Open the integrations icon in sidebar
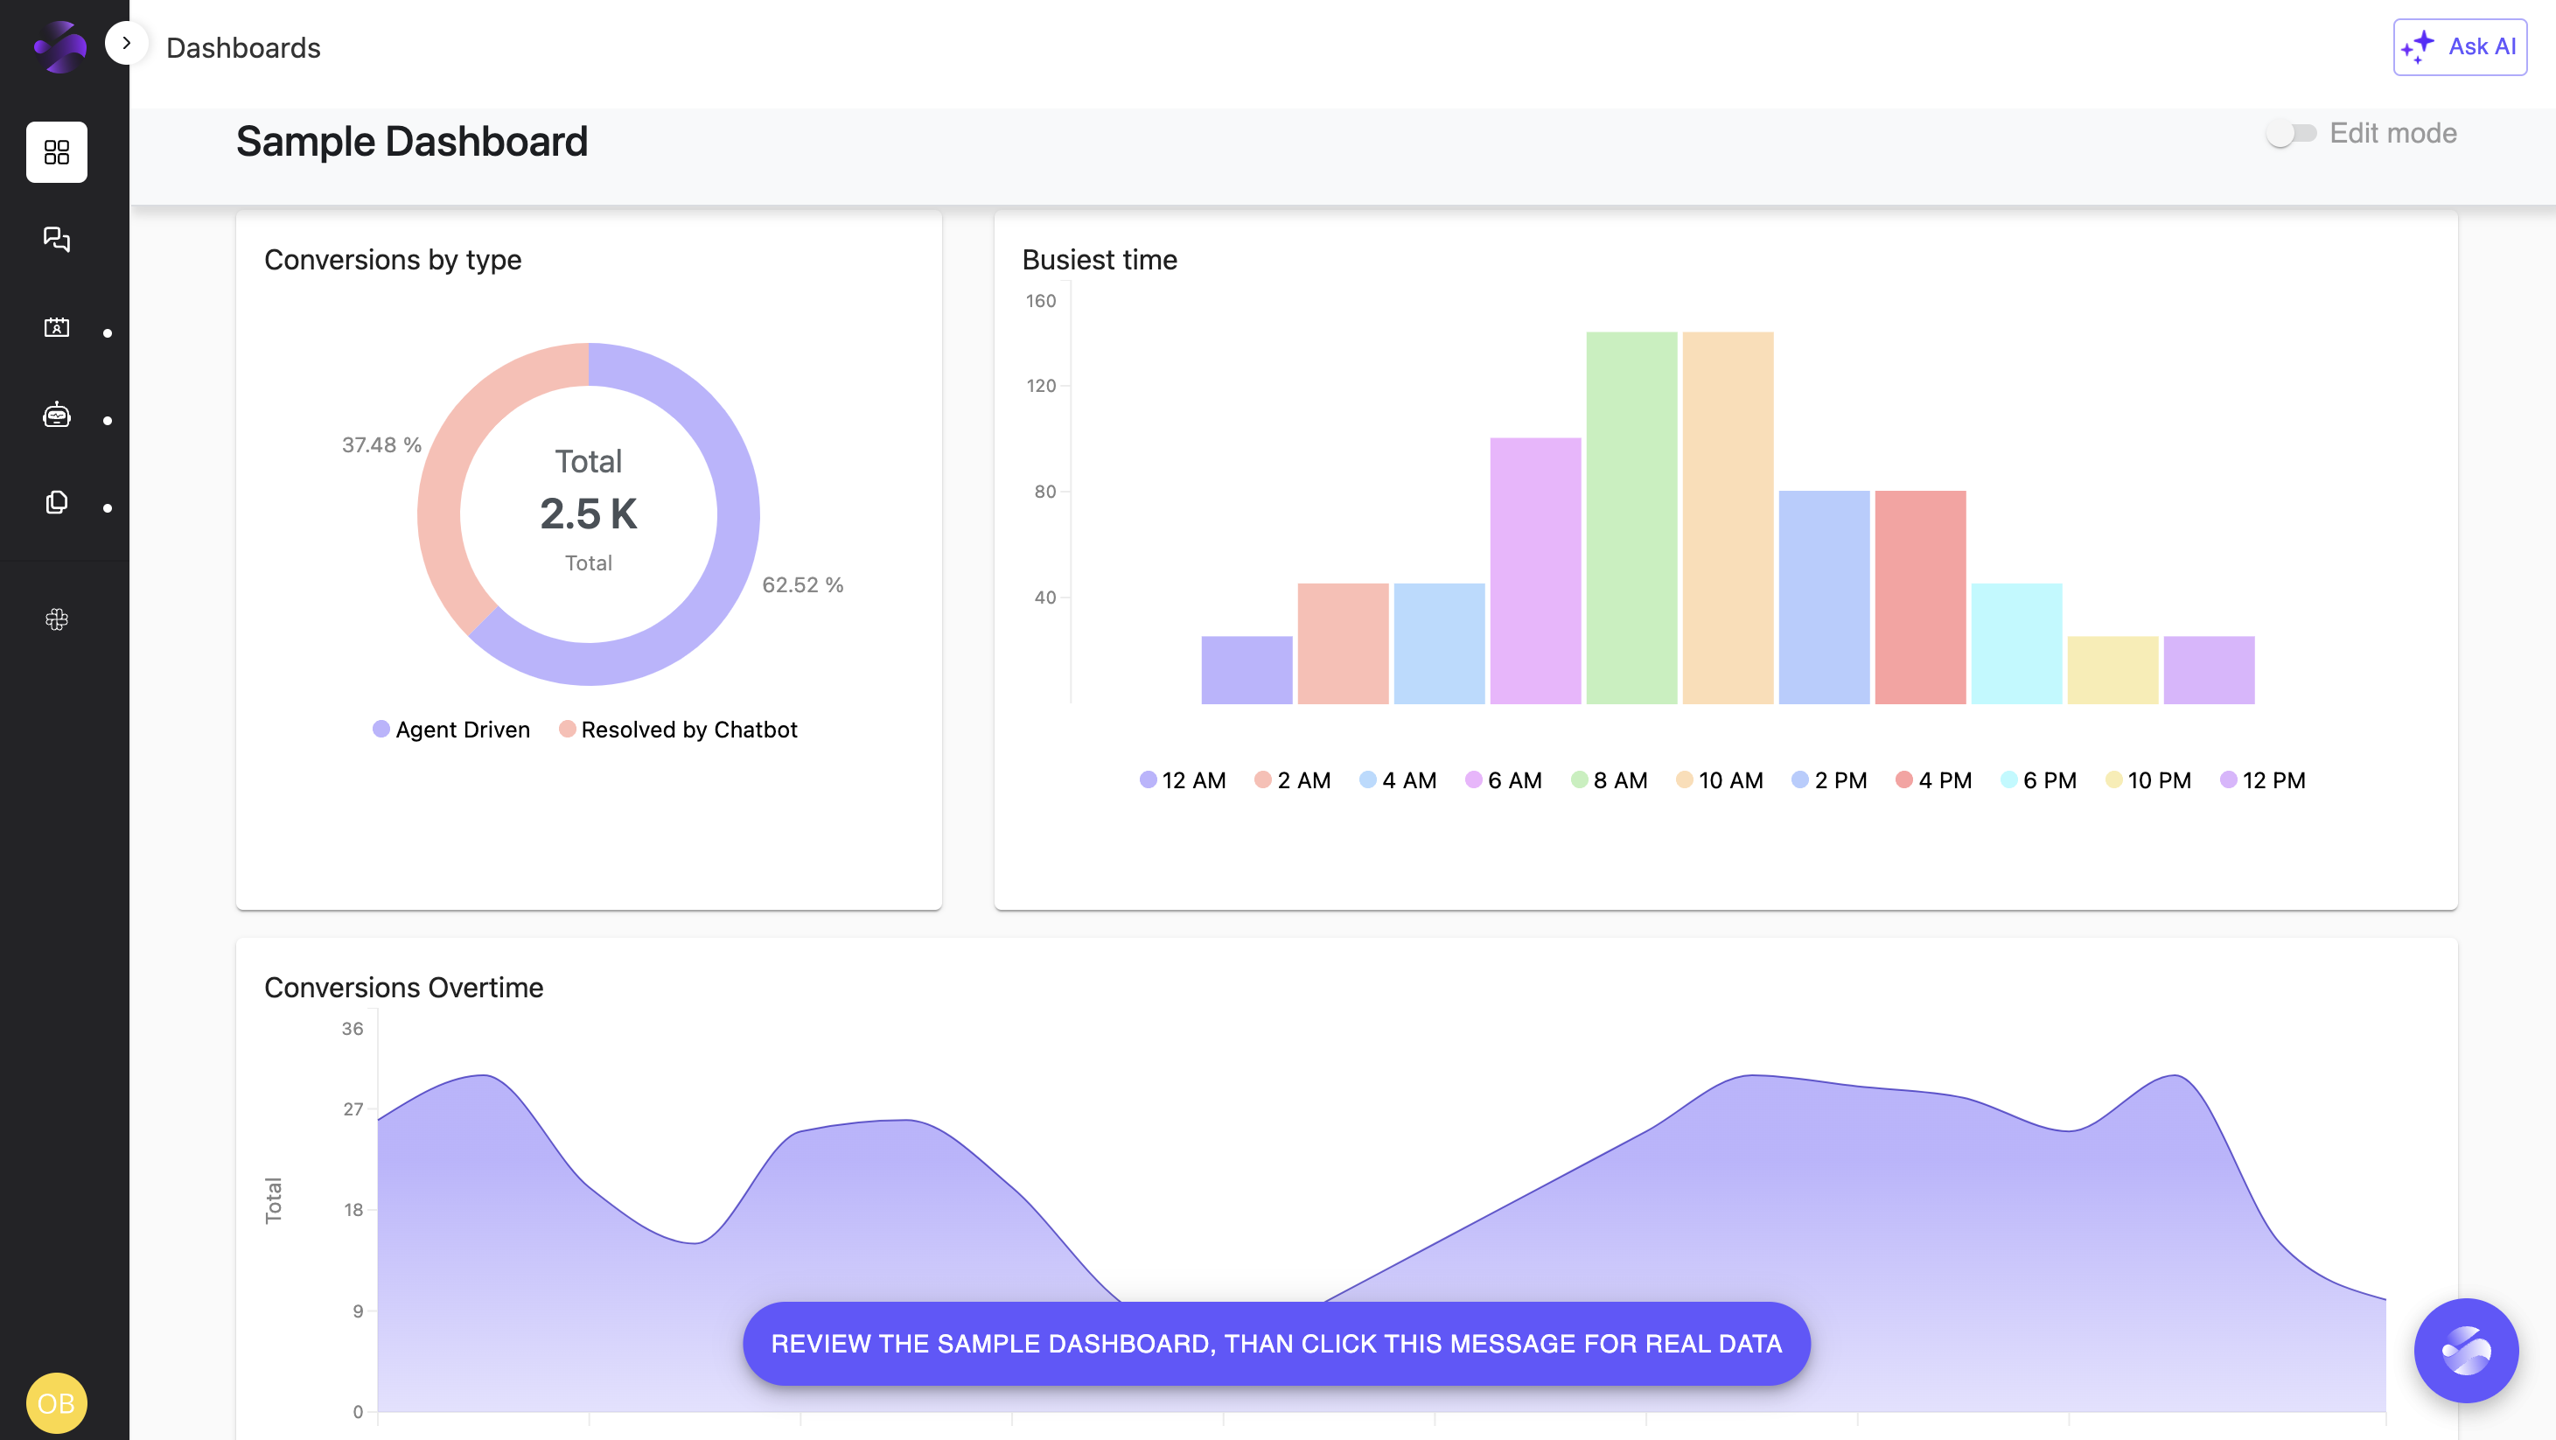 click(57, 619)
